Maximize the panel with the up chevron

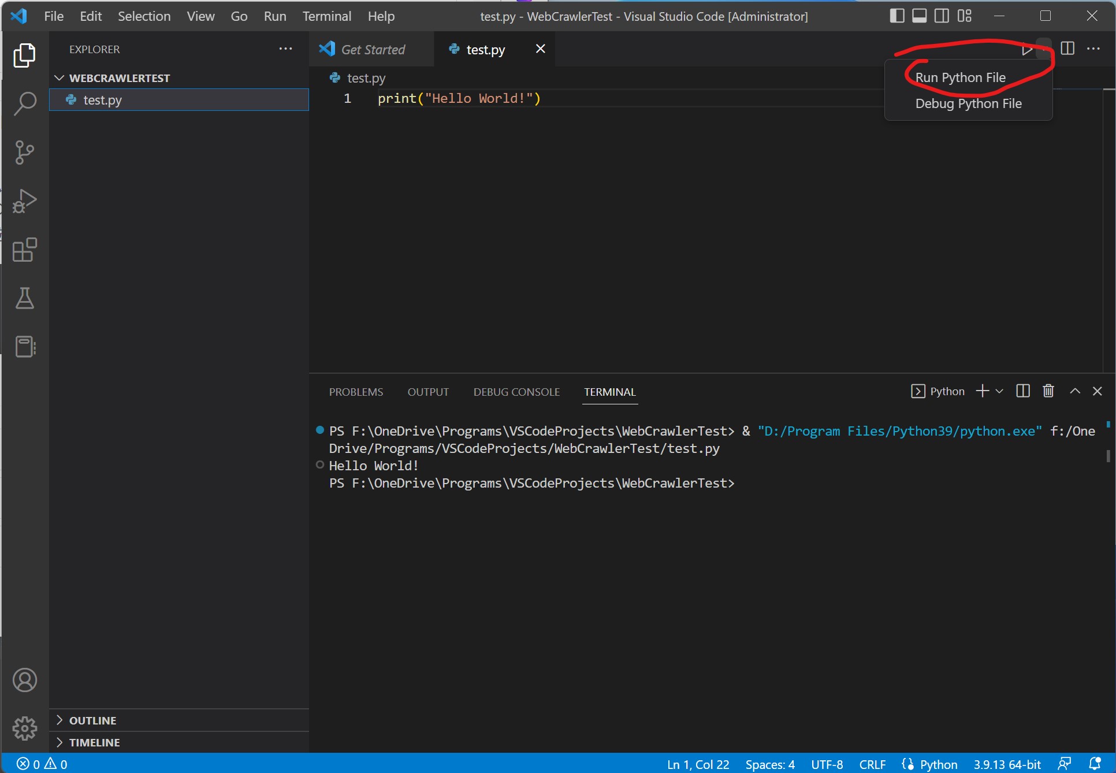pyautogui.click(x=1075, y=391)
